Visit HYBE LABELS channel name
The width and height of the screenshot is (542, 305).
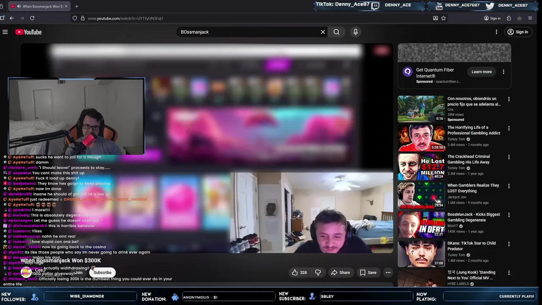tap(458, 284)
